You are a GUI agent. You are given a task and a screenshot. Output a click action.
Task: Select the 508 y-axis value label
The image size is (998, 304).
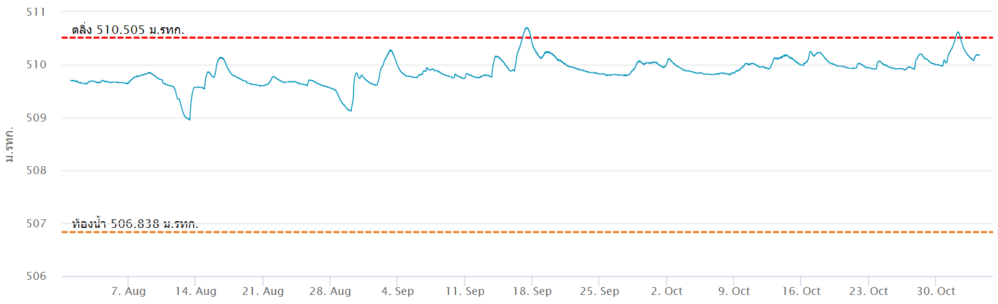tap(36, 170)
